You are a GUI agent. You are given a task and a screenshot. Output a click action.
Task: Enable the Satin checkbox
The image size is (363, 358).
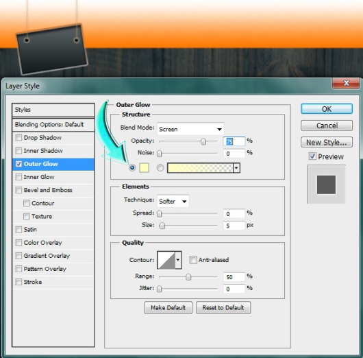tap(18, 230)
